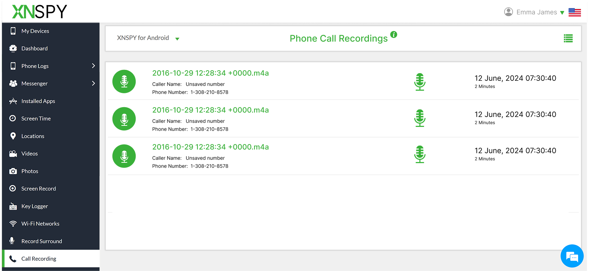Go to Key Logger in sidebar
589x271 pixels.
tap(34, 206)
